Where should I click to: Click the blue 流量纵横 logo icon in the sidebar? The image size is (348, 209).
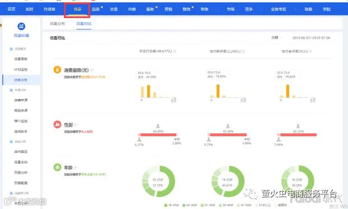click(21, 26)
